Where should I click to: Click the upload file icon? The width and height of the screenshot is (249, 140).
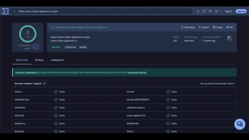pos(198,11)
